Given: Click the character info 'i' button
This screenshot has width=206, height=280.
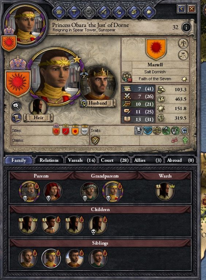Looking at the screenshot, I should [x=186, y=27].
